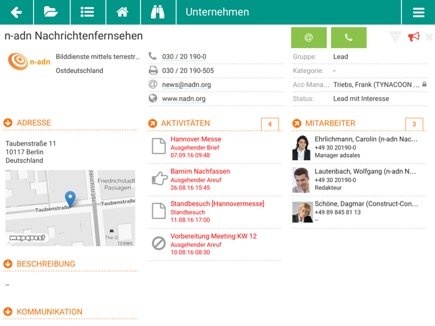
Task: Click the n-adn company logo
Action: pos(29,62)
